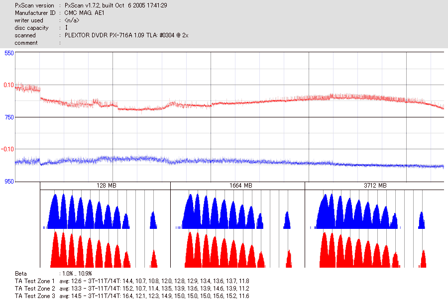The image size is (448, 302).
Task: Click the 'TA Test Zone 1' label
Action: click(x=34, y=281)
